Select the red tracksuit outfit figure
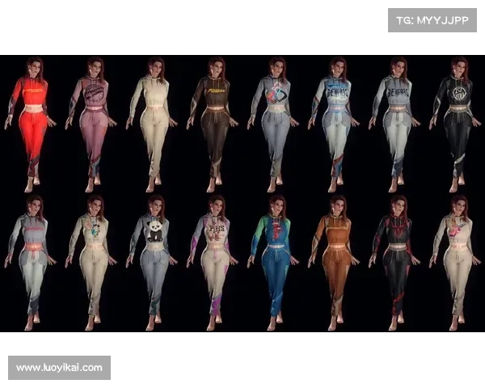The width and height of the screenshot is (485, 388). point(30,124)
